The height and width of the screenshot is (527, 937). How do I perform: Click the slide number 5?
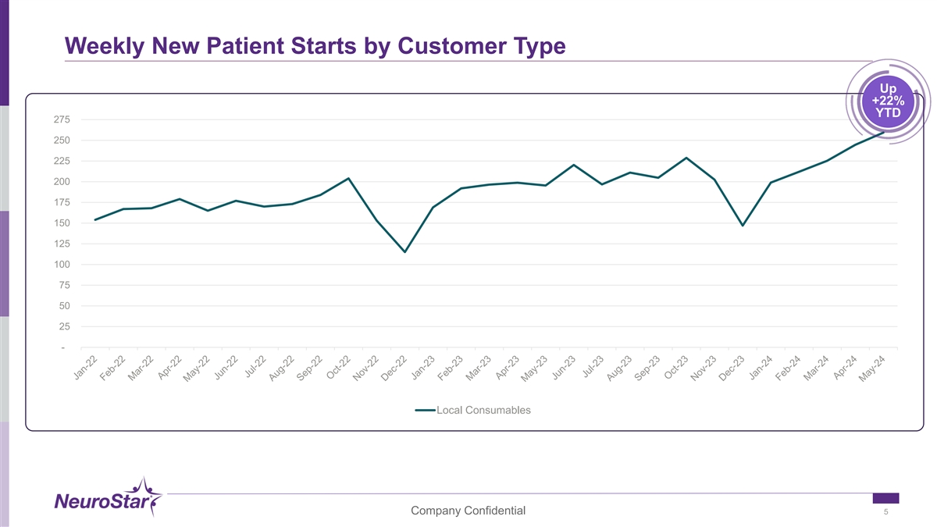886,512
